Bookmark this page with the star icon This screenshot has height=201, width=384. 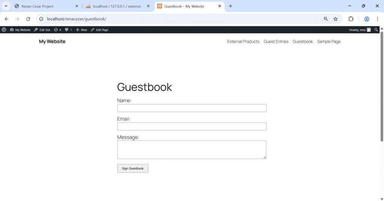click(336, 19)
